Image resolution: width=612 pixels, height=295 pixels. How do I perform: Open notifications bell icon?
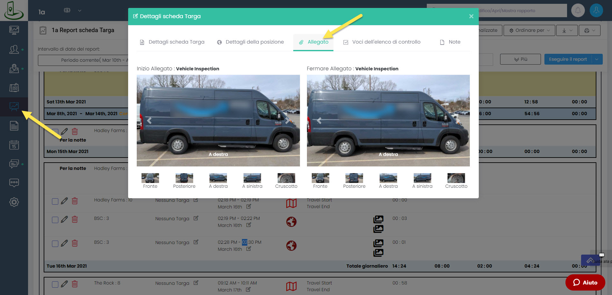578,11
